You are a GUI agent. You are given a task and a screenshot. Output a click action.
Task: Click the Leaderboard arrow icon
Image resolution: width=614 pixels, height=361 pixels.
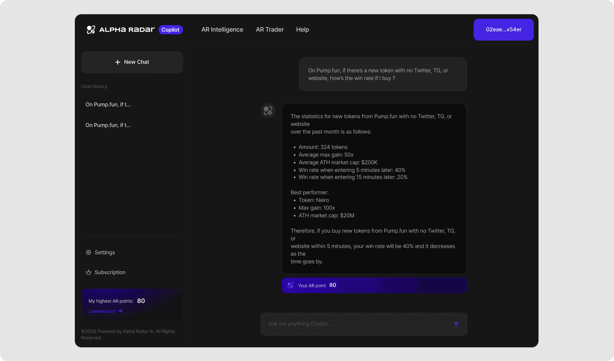click(x=120, y=311)
